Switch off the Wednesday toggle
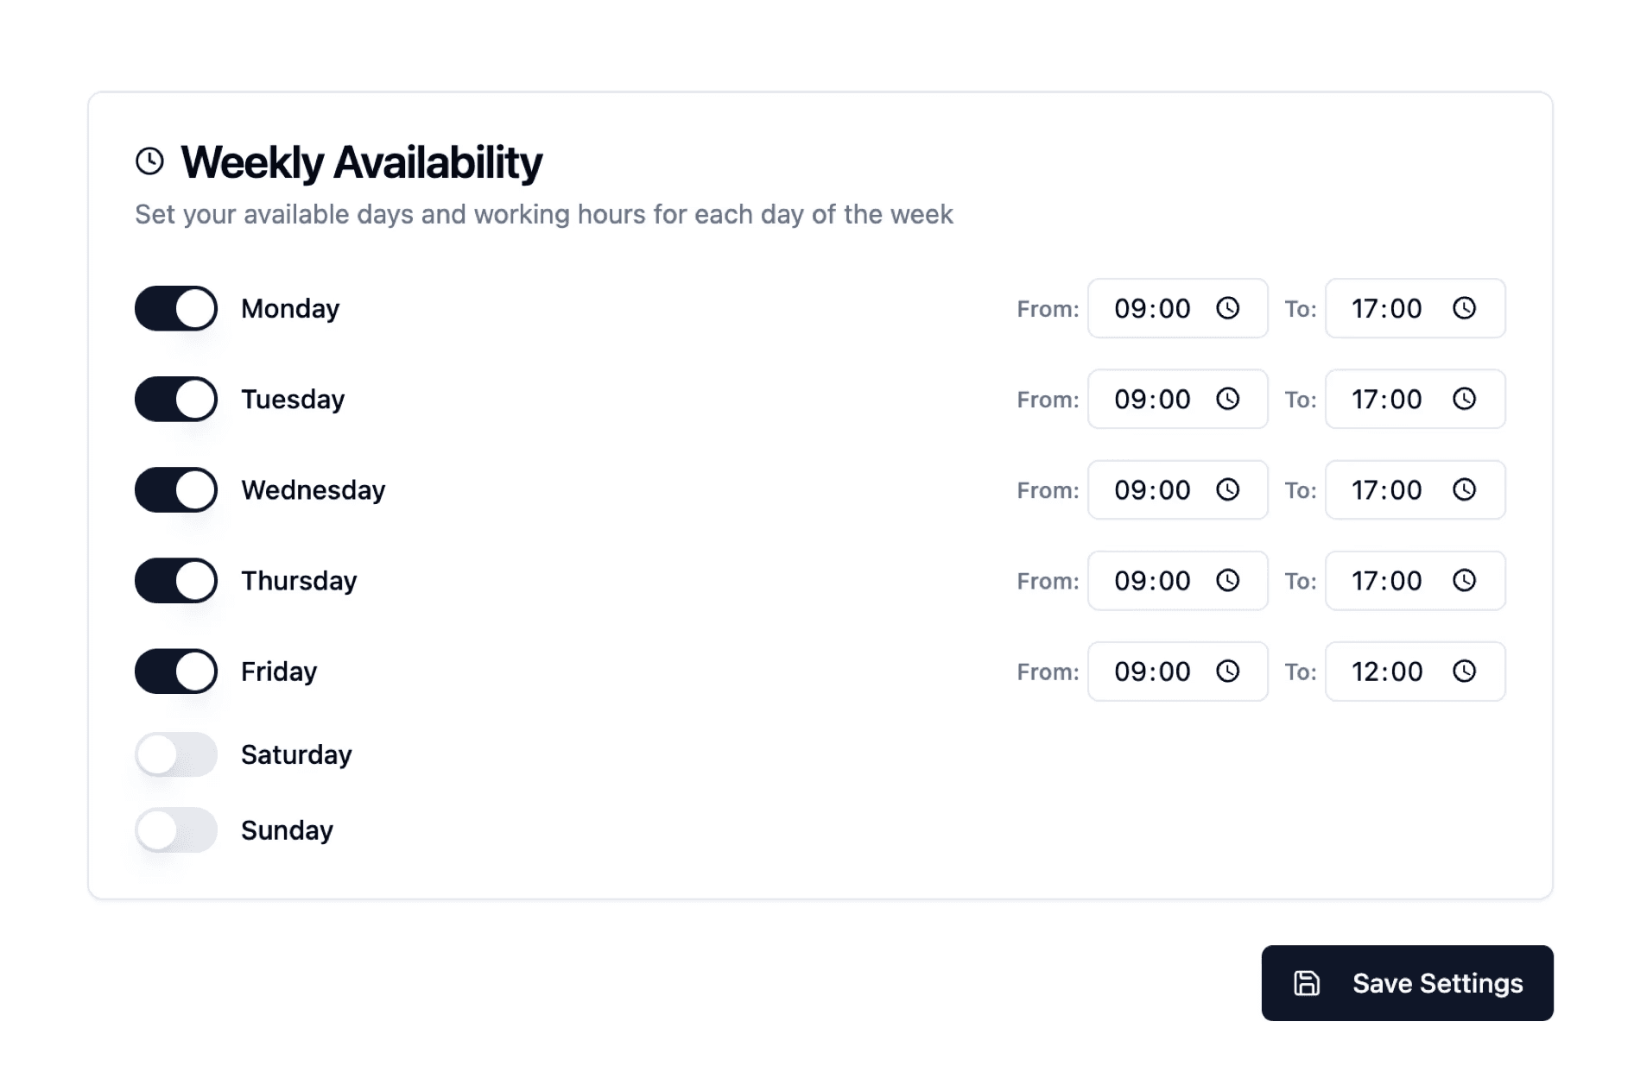1634x1072 pixels. pos(176,489)
